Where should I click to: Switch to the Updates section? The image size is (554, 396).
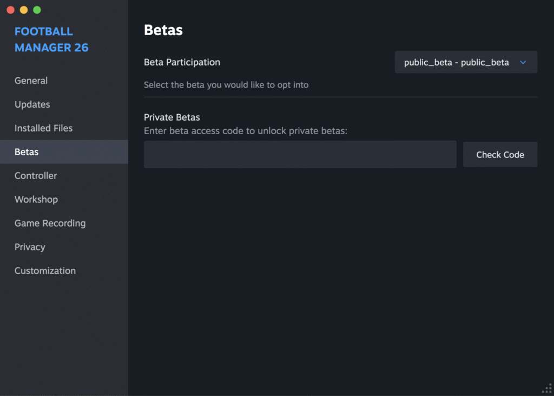pyautogui.click(x=32, y=104)
